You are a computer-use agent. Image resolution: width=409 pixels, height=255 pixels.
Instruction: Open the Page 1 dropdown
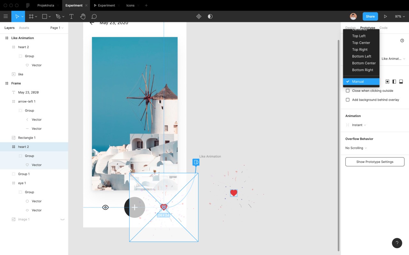[x=57, y=28]
